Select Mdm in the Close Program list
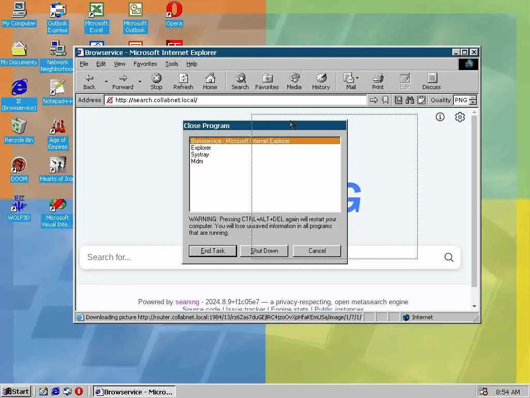 [x=264, y=161]
